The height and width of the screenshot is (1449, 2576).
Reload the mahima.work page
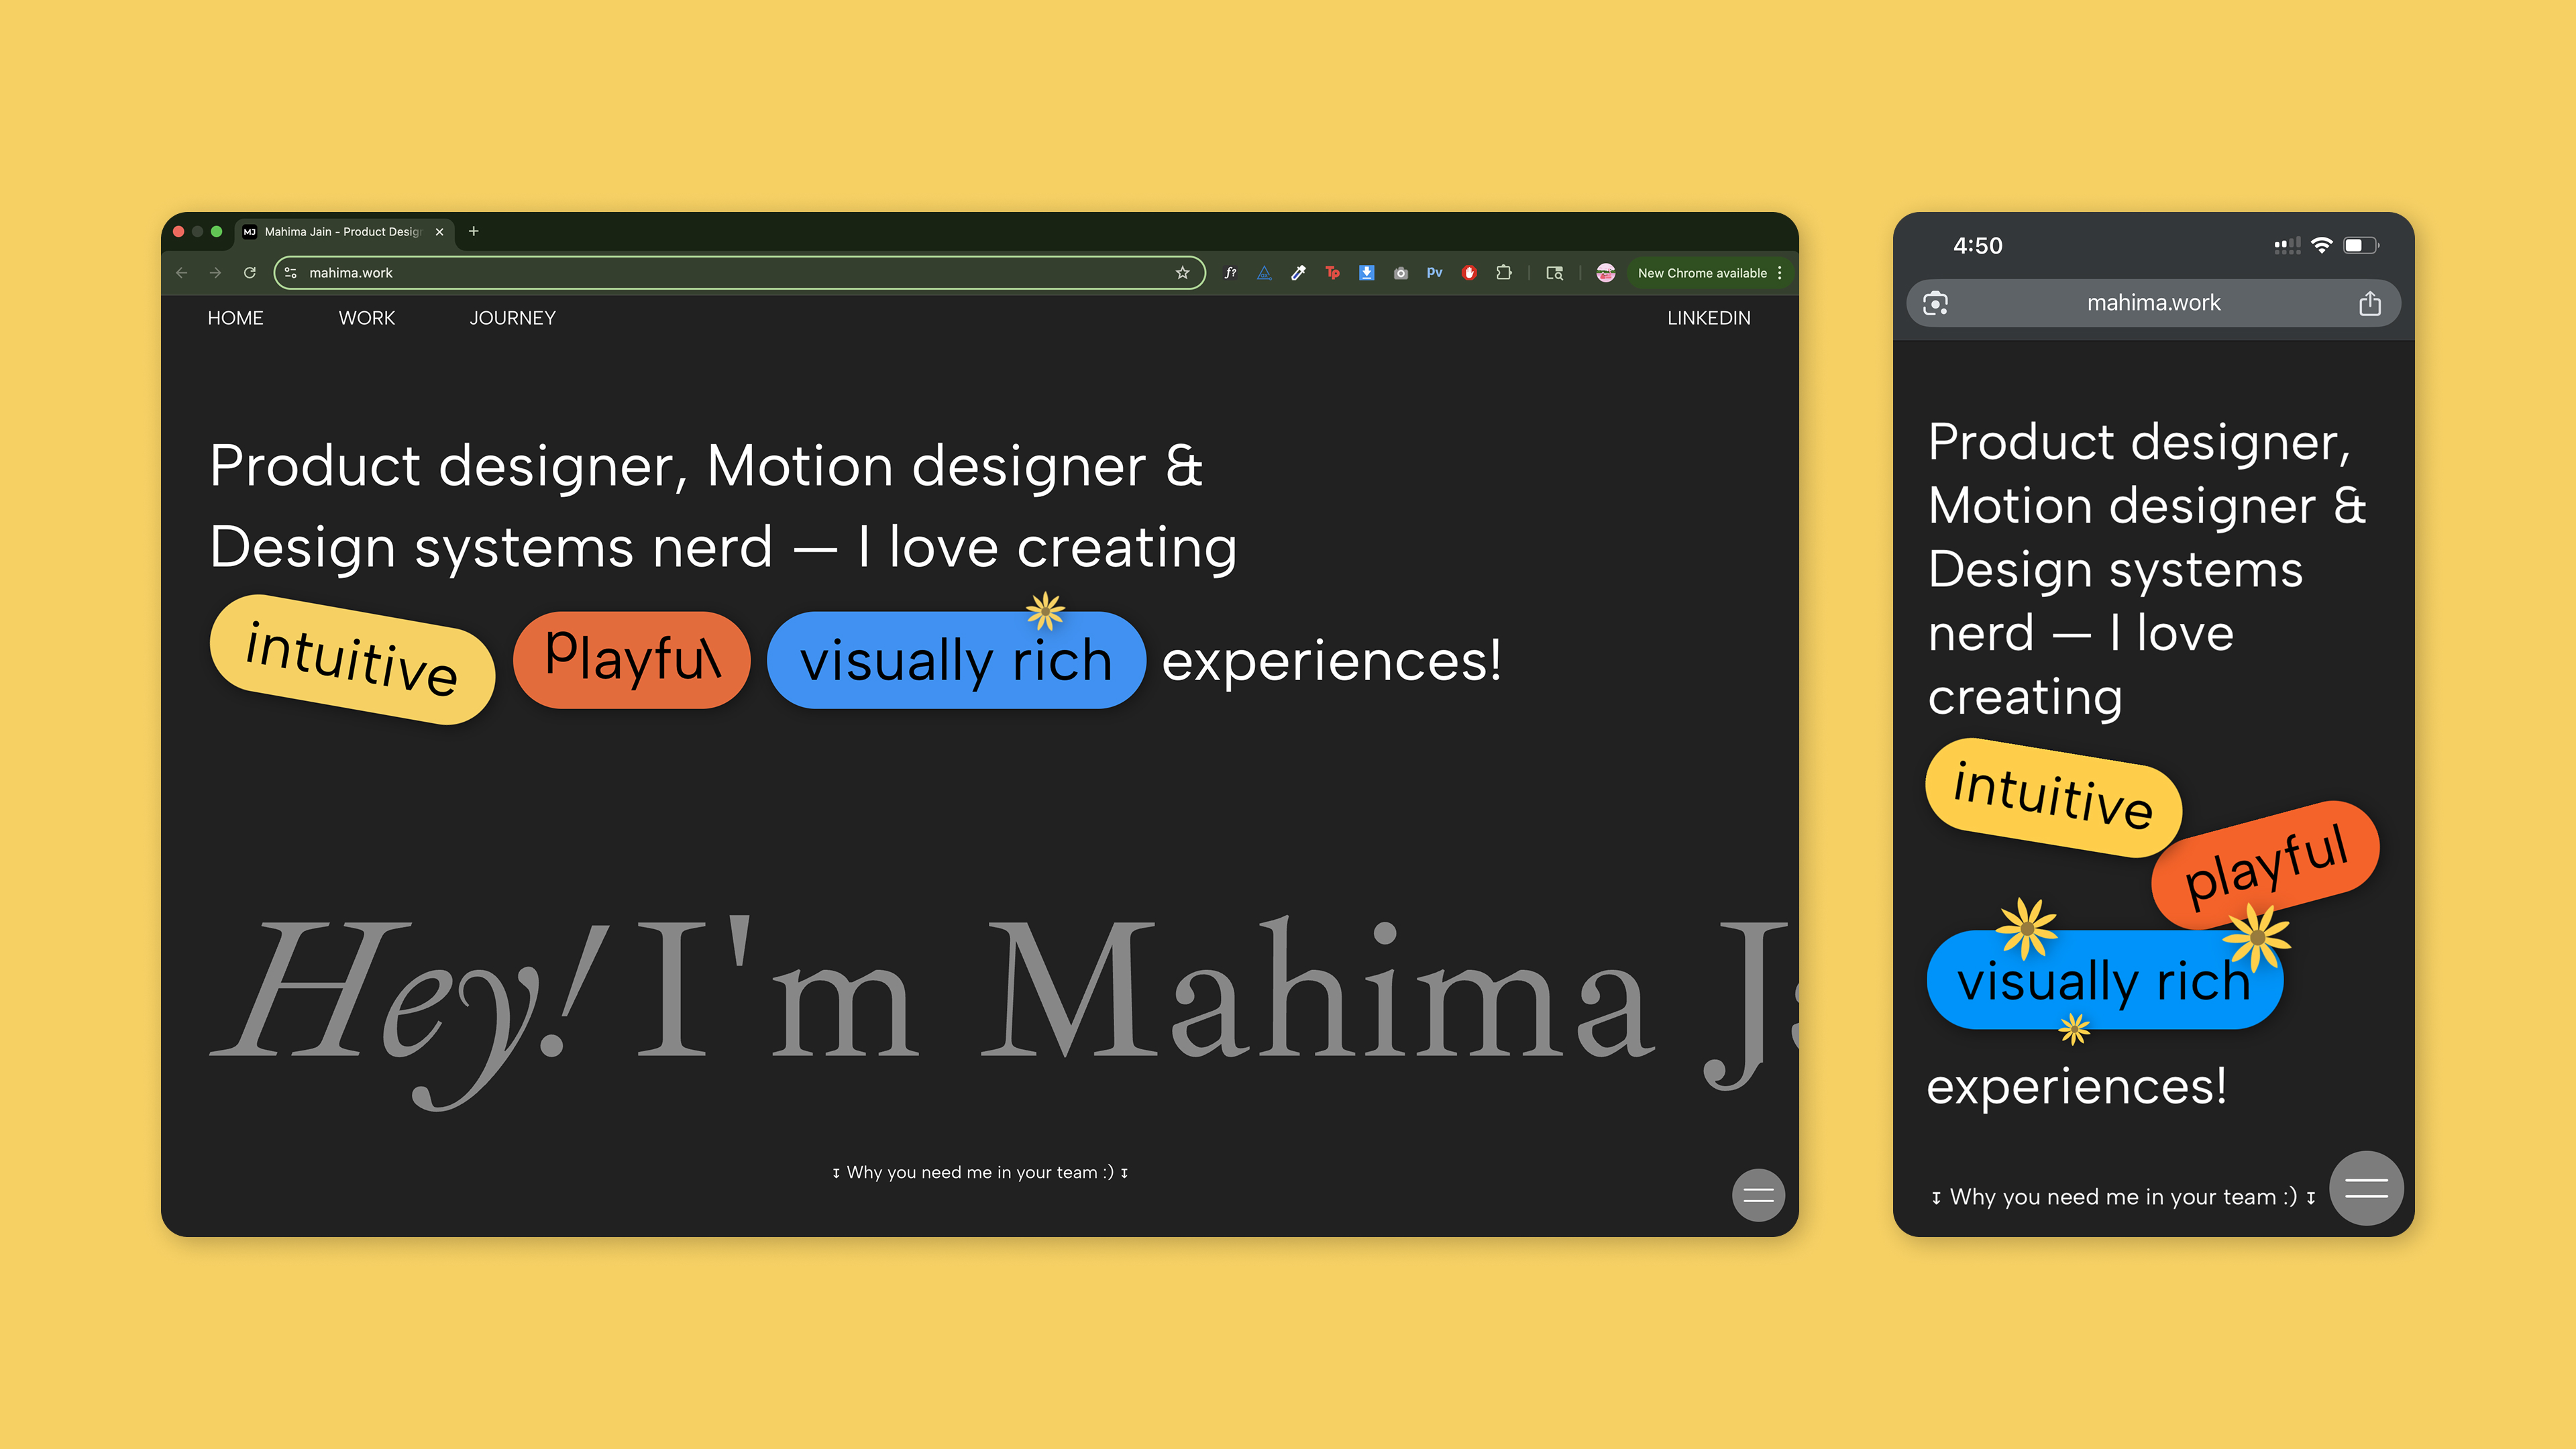tap(250, 273)
